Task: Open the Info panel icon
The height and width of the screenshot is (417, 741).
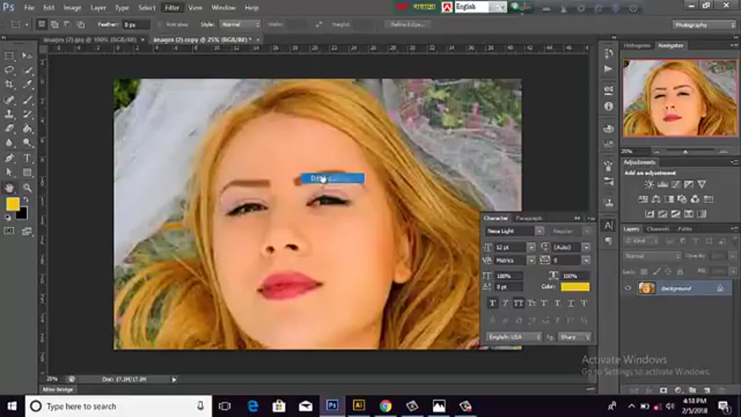Action: point(608,107)
